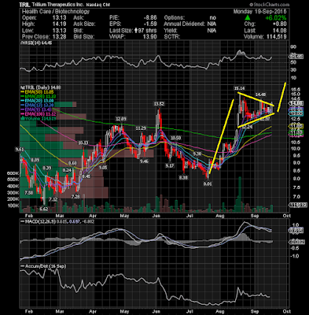Select the +6.02% percent change value

[275, 18]
